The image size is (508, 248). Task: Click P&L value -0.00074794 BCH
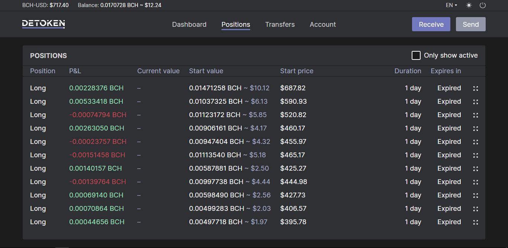pyautogui.click(x=98, y=115)
